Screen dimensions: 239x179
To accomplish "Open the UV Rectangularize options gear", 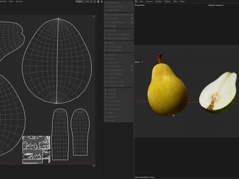I will pyautogui.click(x=132, y=70).
